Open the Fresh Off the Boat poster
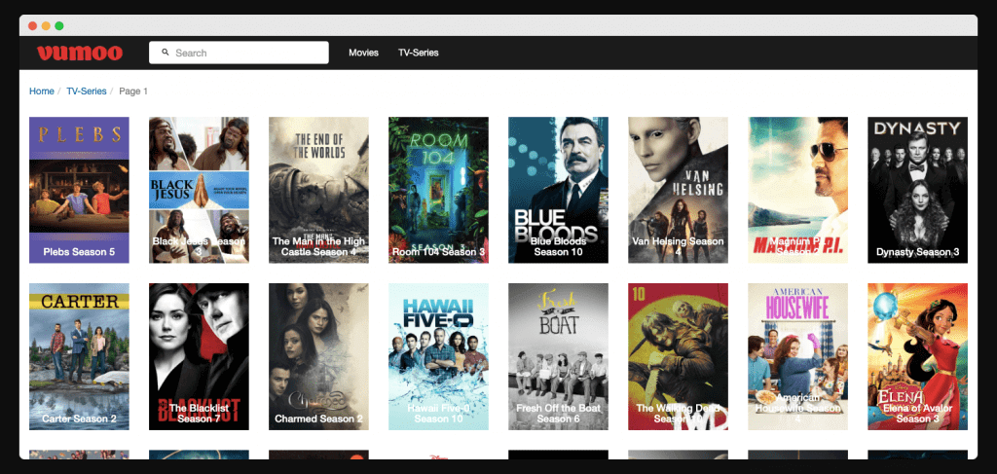The image size is (997, 474). tap(558, 356)
